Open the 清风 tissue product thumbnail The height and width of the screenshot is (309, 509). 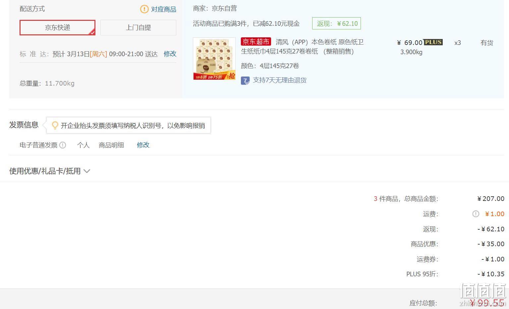pos(214,59)
